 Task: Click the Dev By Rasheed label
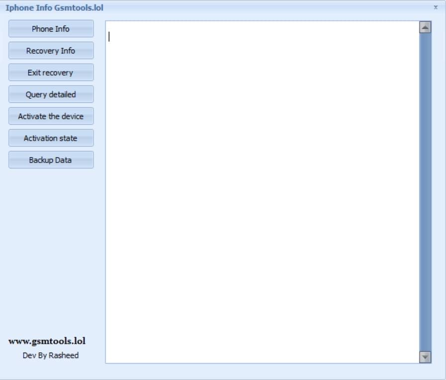(x=51, y=355)
